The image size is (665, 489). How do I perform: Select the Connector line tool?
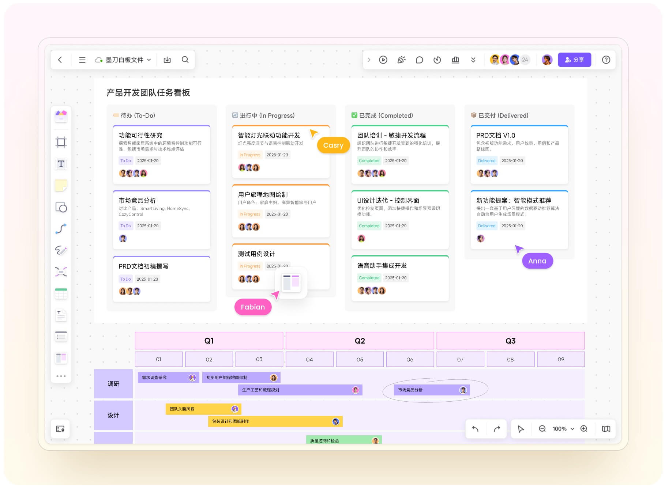(61, 229)
